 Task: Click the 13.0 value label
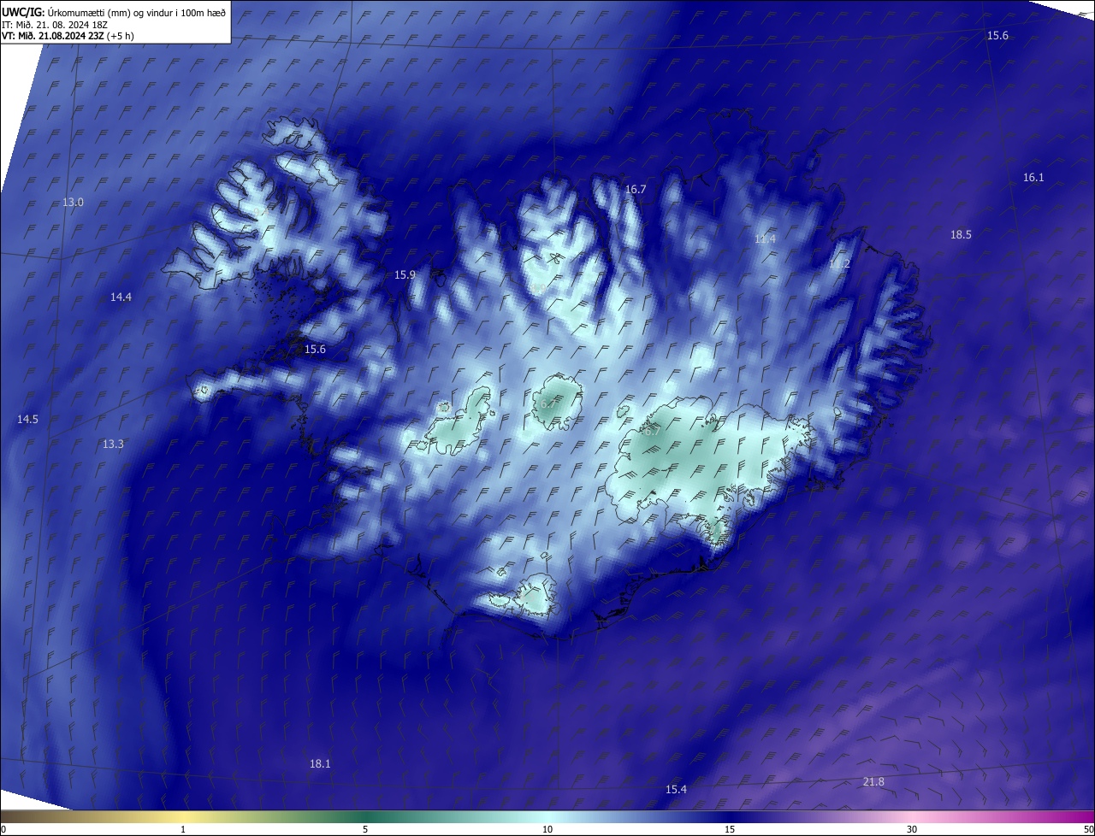tap(74, 203)
